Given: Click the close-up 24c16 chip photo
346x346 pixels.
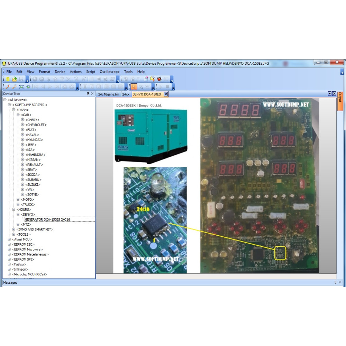Looking at the screenshot, I should pos(155,220).
